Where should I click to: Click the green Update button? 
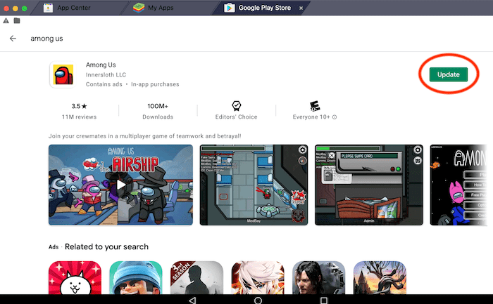449,74
